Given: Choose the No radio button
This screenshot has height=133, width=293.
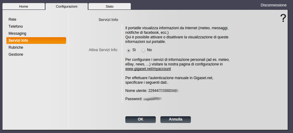Looking at the screenshot, I should pyautogui.click(x=143, y=50).
